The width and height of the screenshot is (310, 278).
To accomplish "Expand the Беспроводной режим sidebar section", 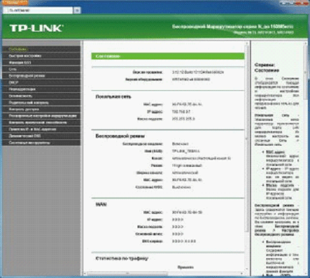I will (41, 76).
